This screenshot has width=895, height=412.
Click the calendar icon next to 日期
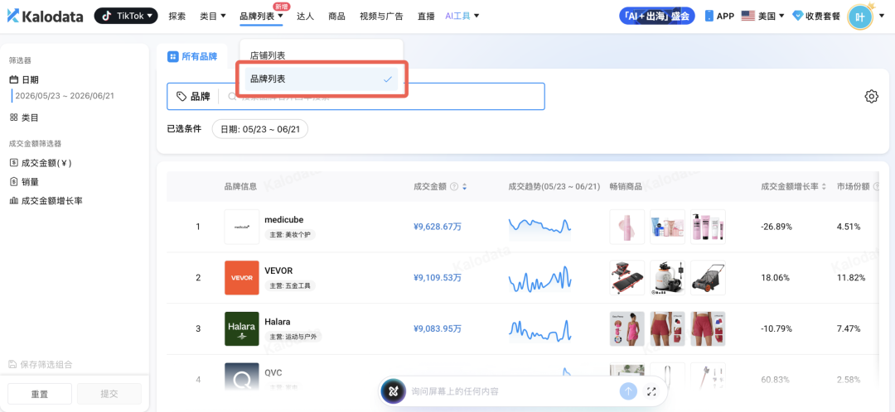(14, 79)
